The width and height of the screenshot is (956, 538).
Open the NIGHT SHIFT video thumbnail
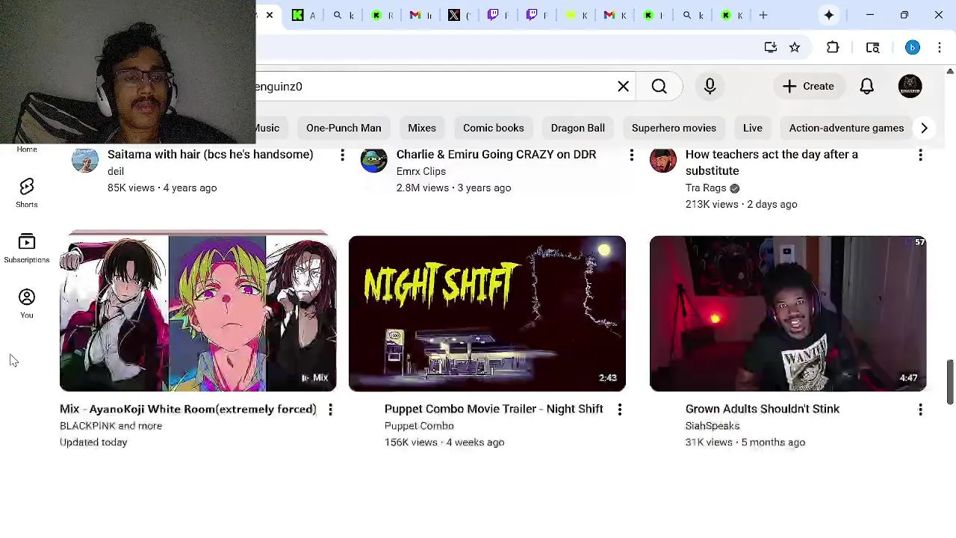(487, 313)
